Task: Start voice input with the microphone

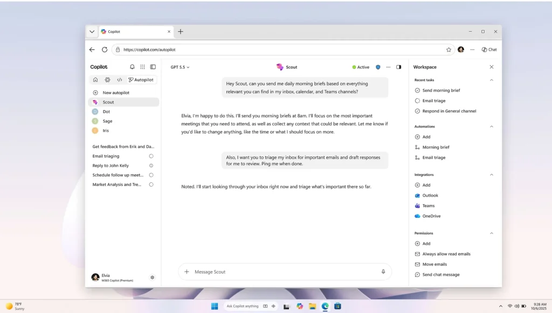Action: 383,272
